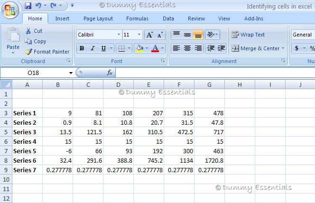Decrease the cell indent
Image resolution: width=315 pixels, height=203 pixels.
click(211, 48)
